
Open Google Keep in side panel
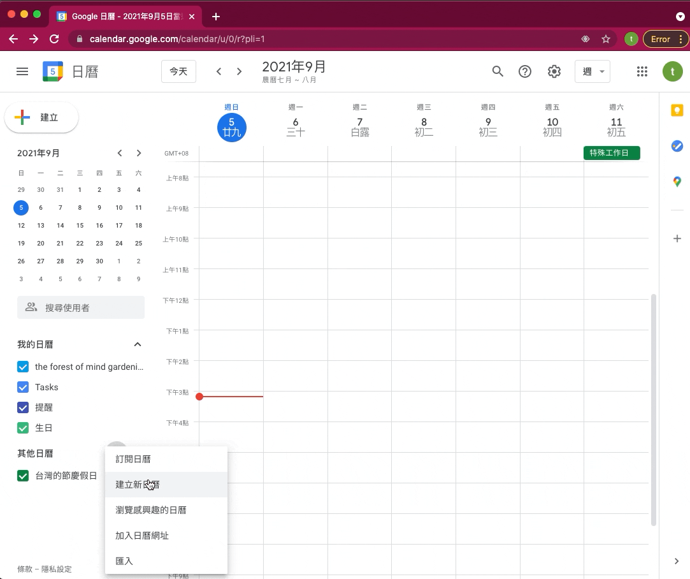tap(677, 111)
